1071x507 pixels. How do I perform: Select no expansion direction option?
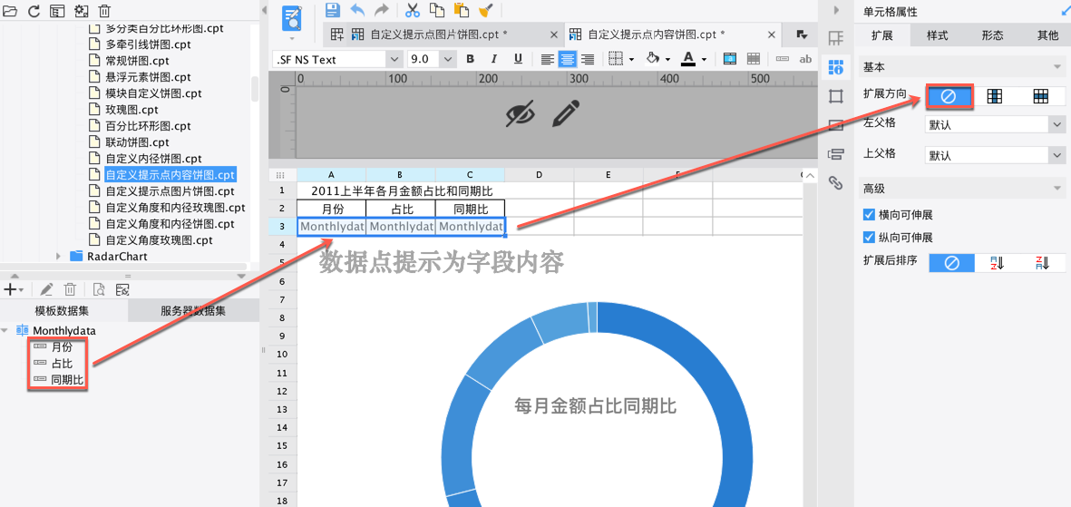pos(949,96)
